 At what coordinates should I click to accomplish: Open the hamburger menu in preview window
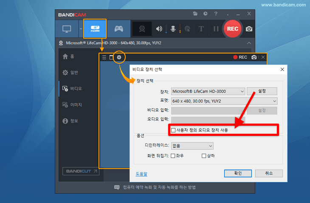[x=104, y=57]
